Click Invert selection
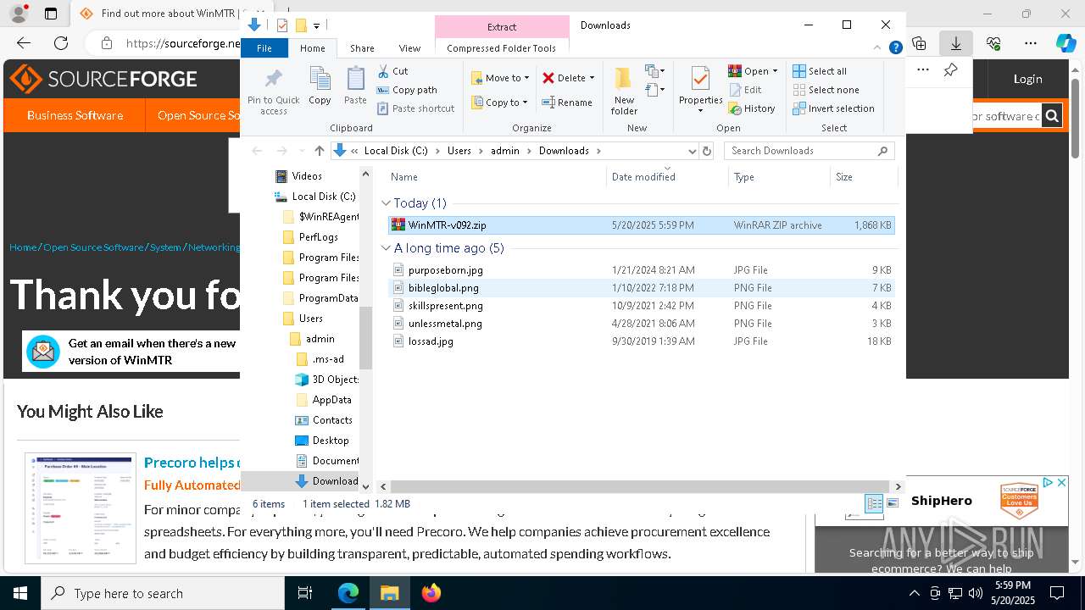Viewport: 1085px width, 610px height. (x=833, y=108)
